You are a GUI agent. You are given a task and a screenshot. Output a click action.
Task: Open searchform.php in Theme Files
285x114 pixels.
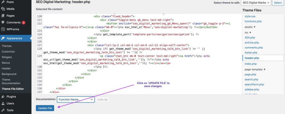pos(254,85)
